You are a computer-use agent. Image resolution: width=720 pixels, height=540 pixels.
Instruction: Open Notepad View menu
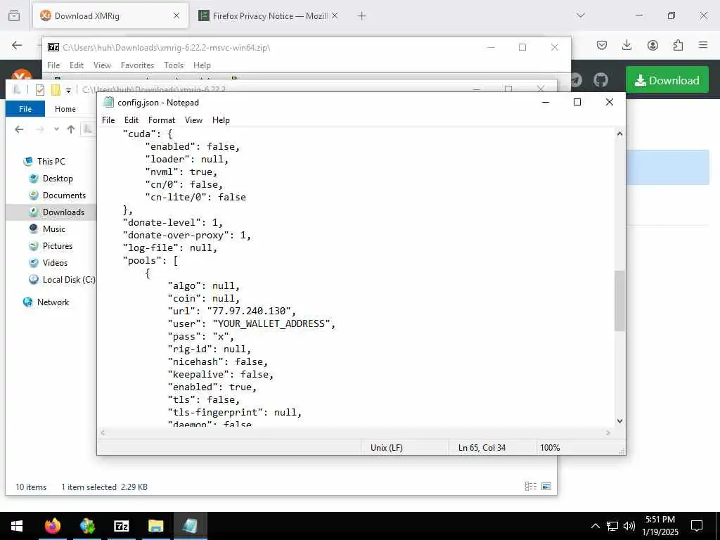pyautogui.click(x=193, y=120)
